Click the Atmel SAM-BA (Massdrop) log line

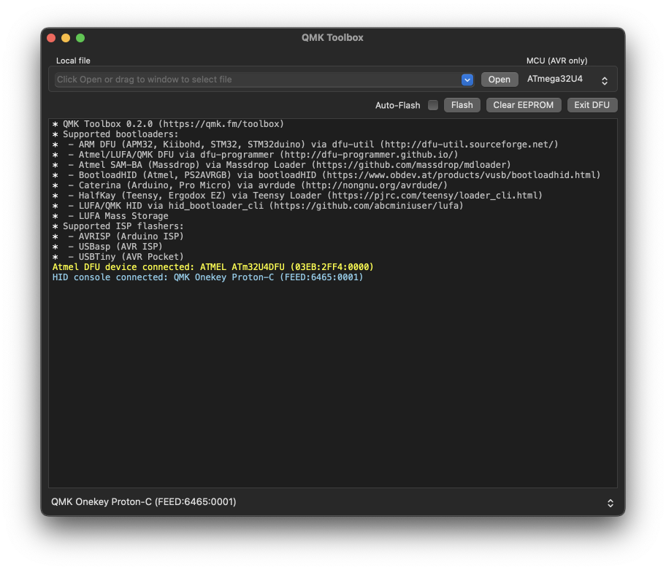[x=281, y=165]
